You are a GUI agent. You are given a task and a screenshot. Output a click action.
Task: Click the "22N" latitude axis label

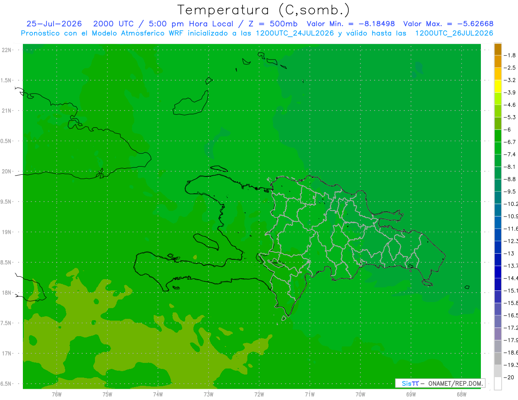pos(6,50)
